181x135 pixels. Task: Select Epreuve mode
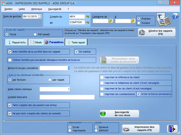point(96,127)
